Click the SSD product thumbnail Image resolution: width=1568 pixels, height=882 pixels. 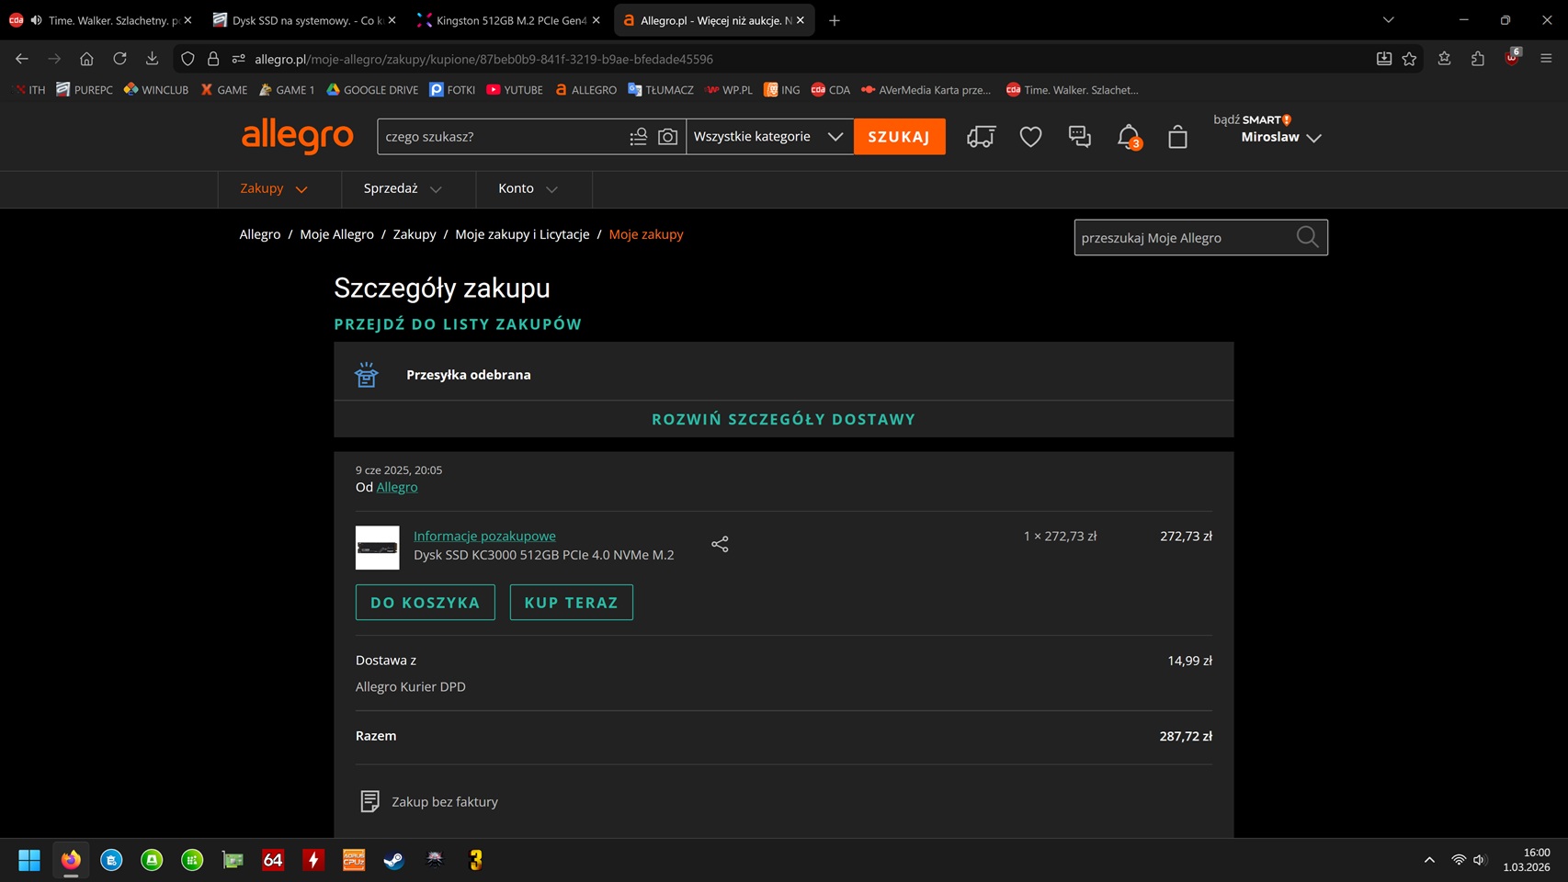pos(378,548)
